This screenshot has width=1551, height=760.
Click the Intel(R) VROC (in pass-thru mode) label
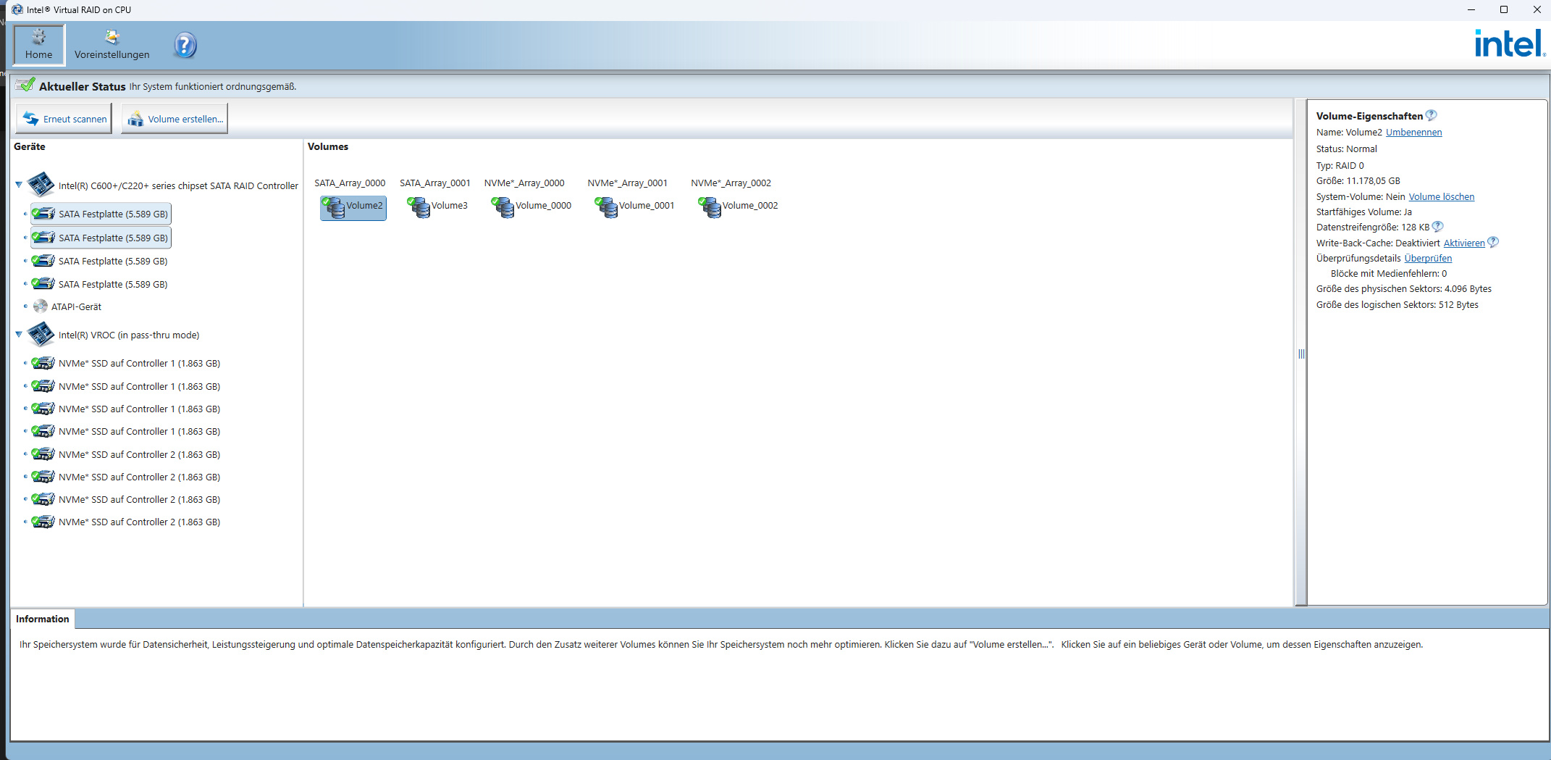(129, 335)
